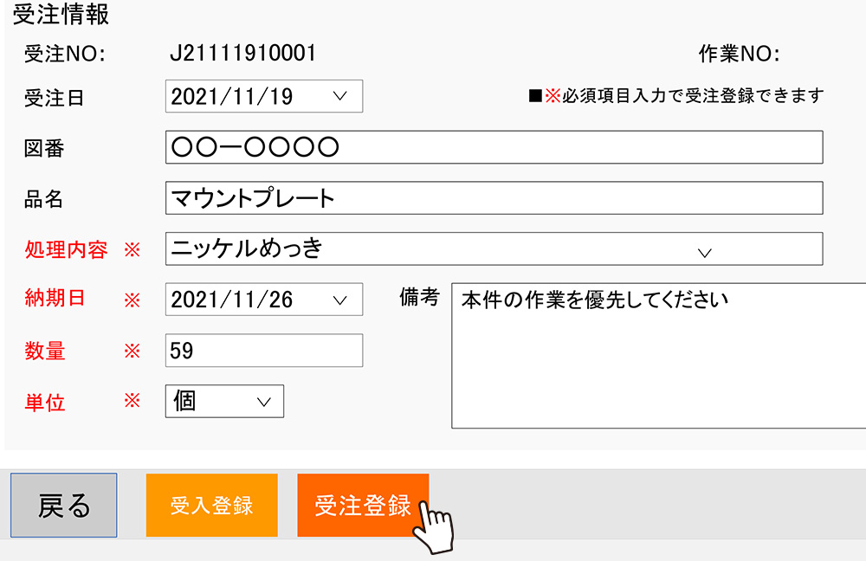Go back with the 戻る button
The width and height of the screenshot is (866, 561).
pos(63,505)
